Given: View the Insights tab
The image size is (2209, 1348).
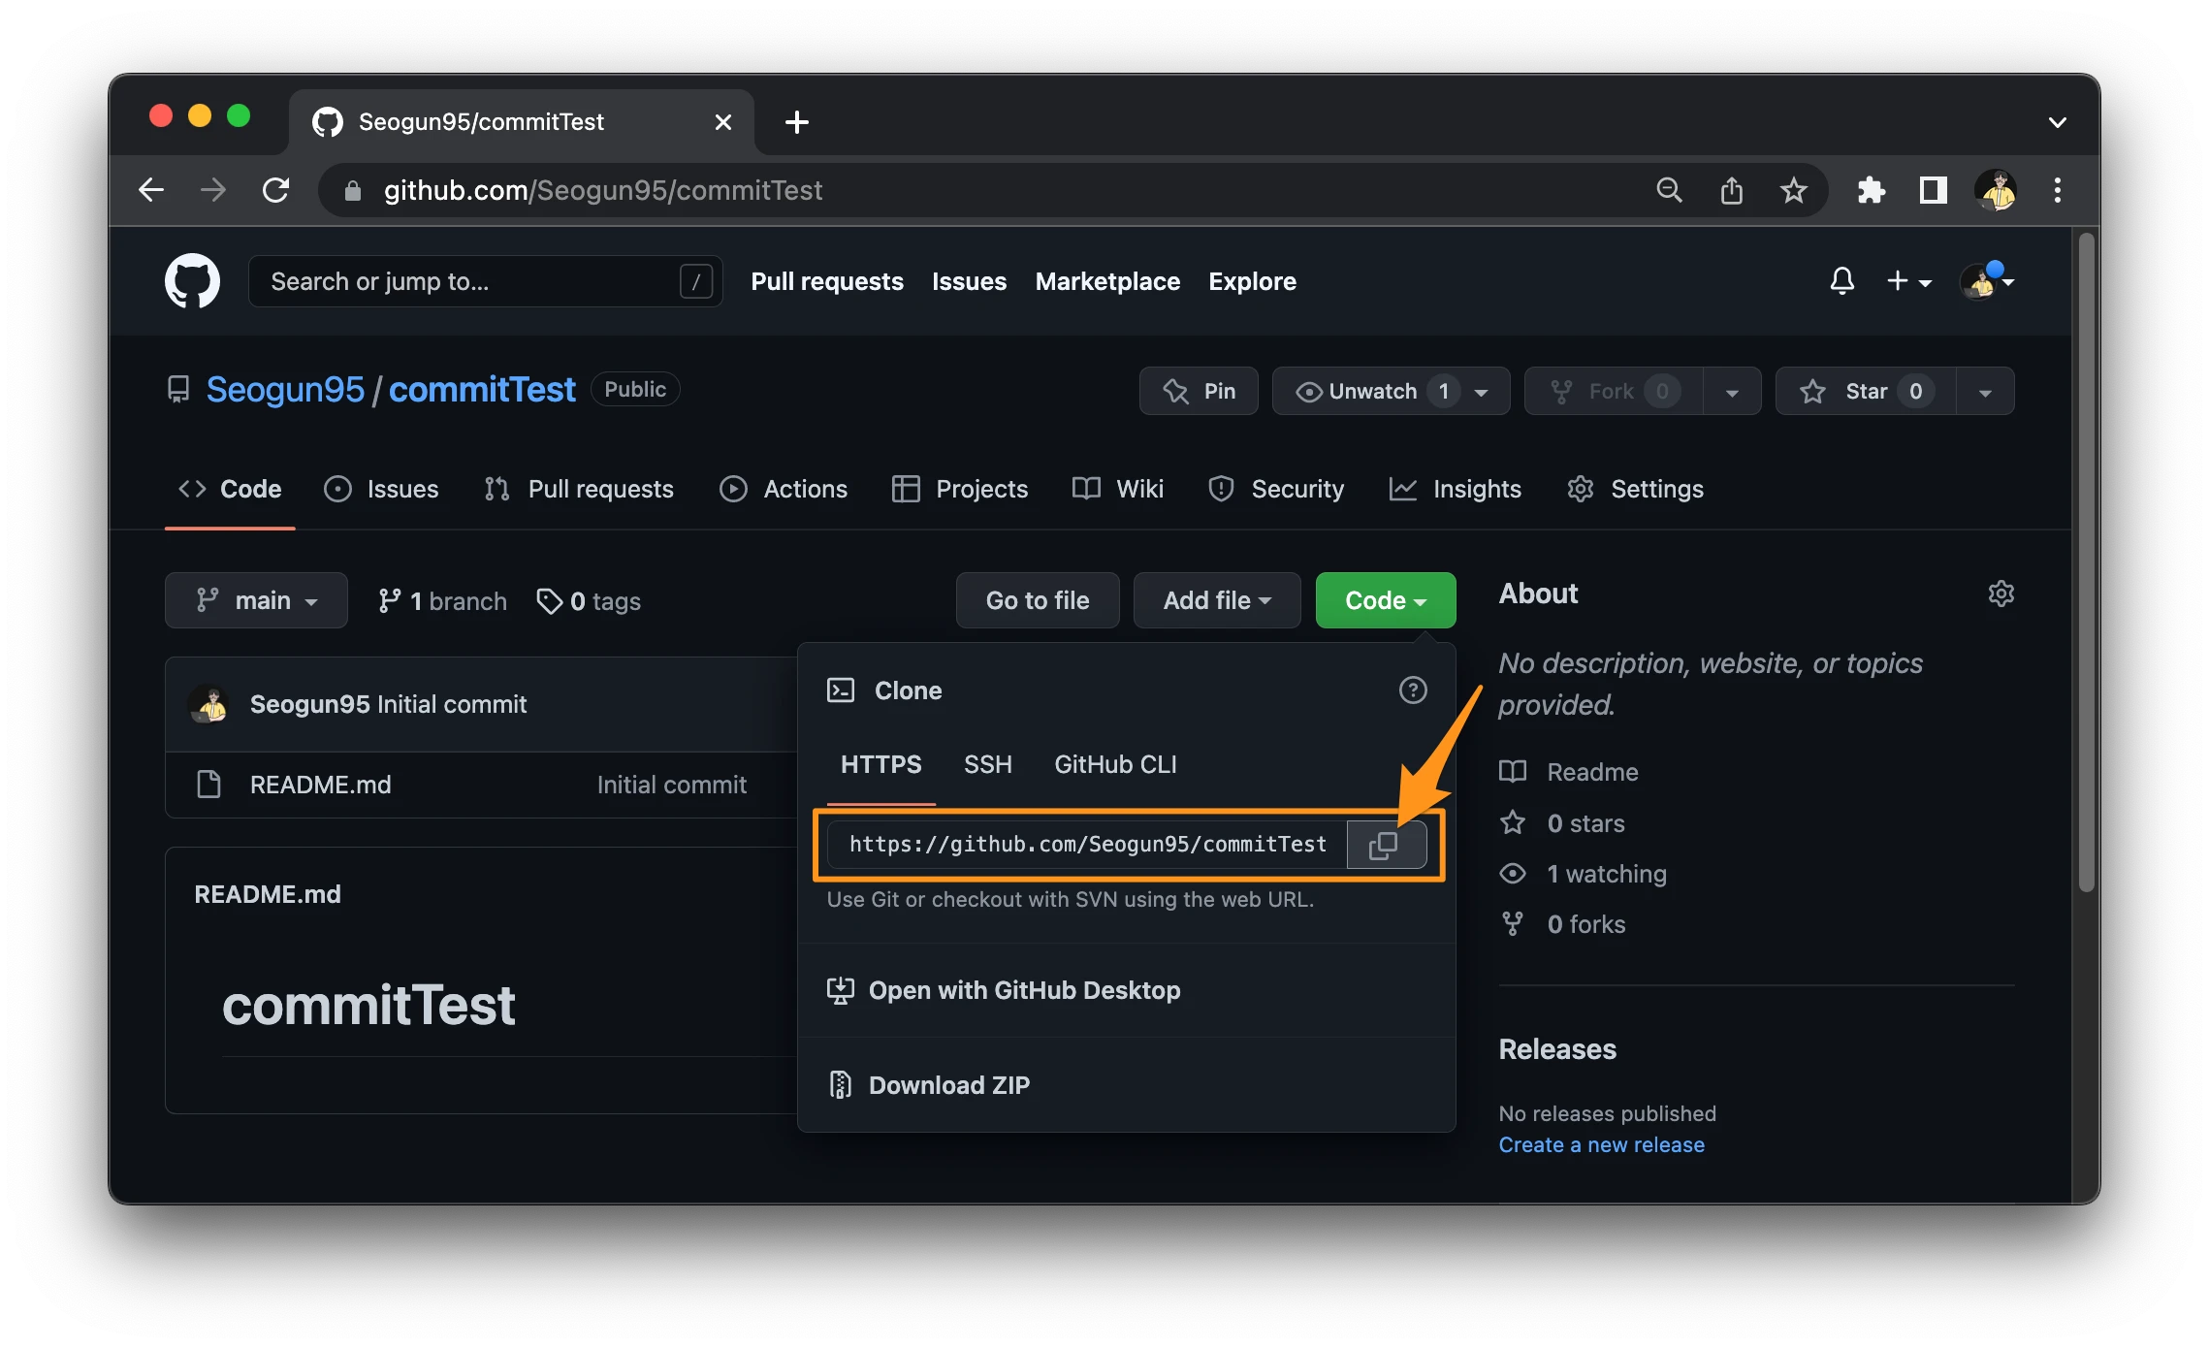Looking at the screenshot, I should (x=1456, y=489).
